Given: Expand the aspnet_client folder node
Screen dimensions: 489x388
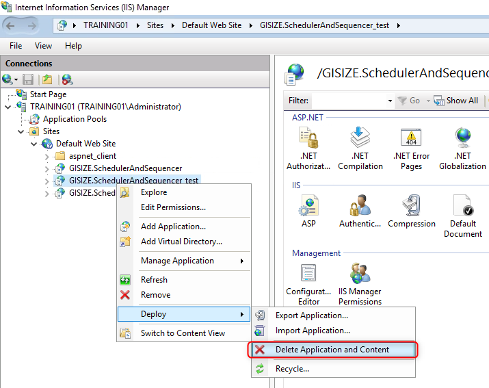Looking at the screenshot, I should pos(47,157).
